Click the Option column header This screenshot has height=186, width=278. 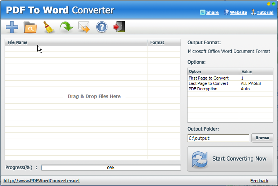[x=213, y=71]
